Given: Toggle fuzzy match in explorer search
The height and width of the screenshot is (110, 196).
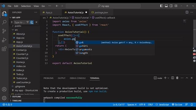Looking at the screenshot, I should coord(32,22).
